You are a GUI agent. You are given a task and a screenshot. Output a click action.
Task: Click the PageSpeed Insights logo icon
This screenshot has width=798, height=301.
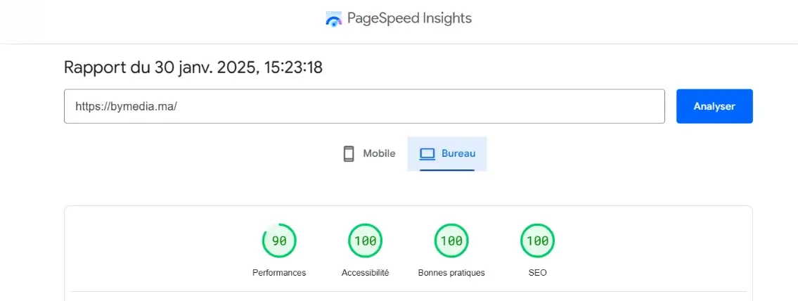pyautogui.click(x=333, y=19)
